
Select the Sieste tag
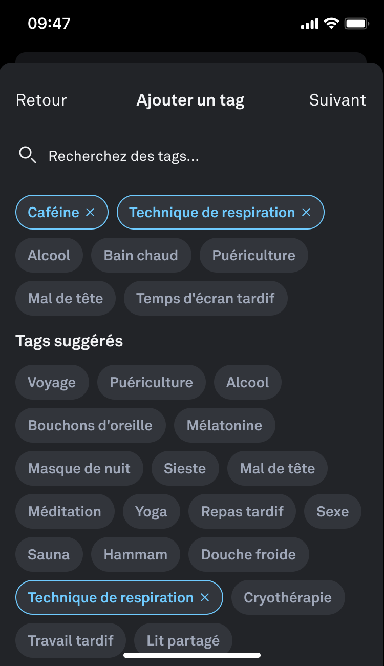pyautogui.click(x=185, y=468)
